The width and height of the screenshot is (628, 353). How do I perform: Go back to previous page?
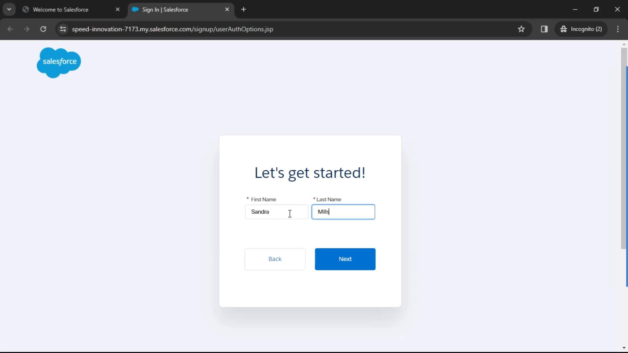pos(10,29)
